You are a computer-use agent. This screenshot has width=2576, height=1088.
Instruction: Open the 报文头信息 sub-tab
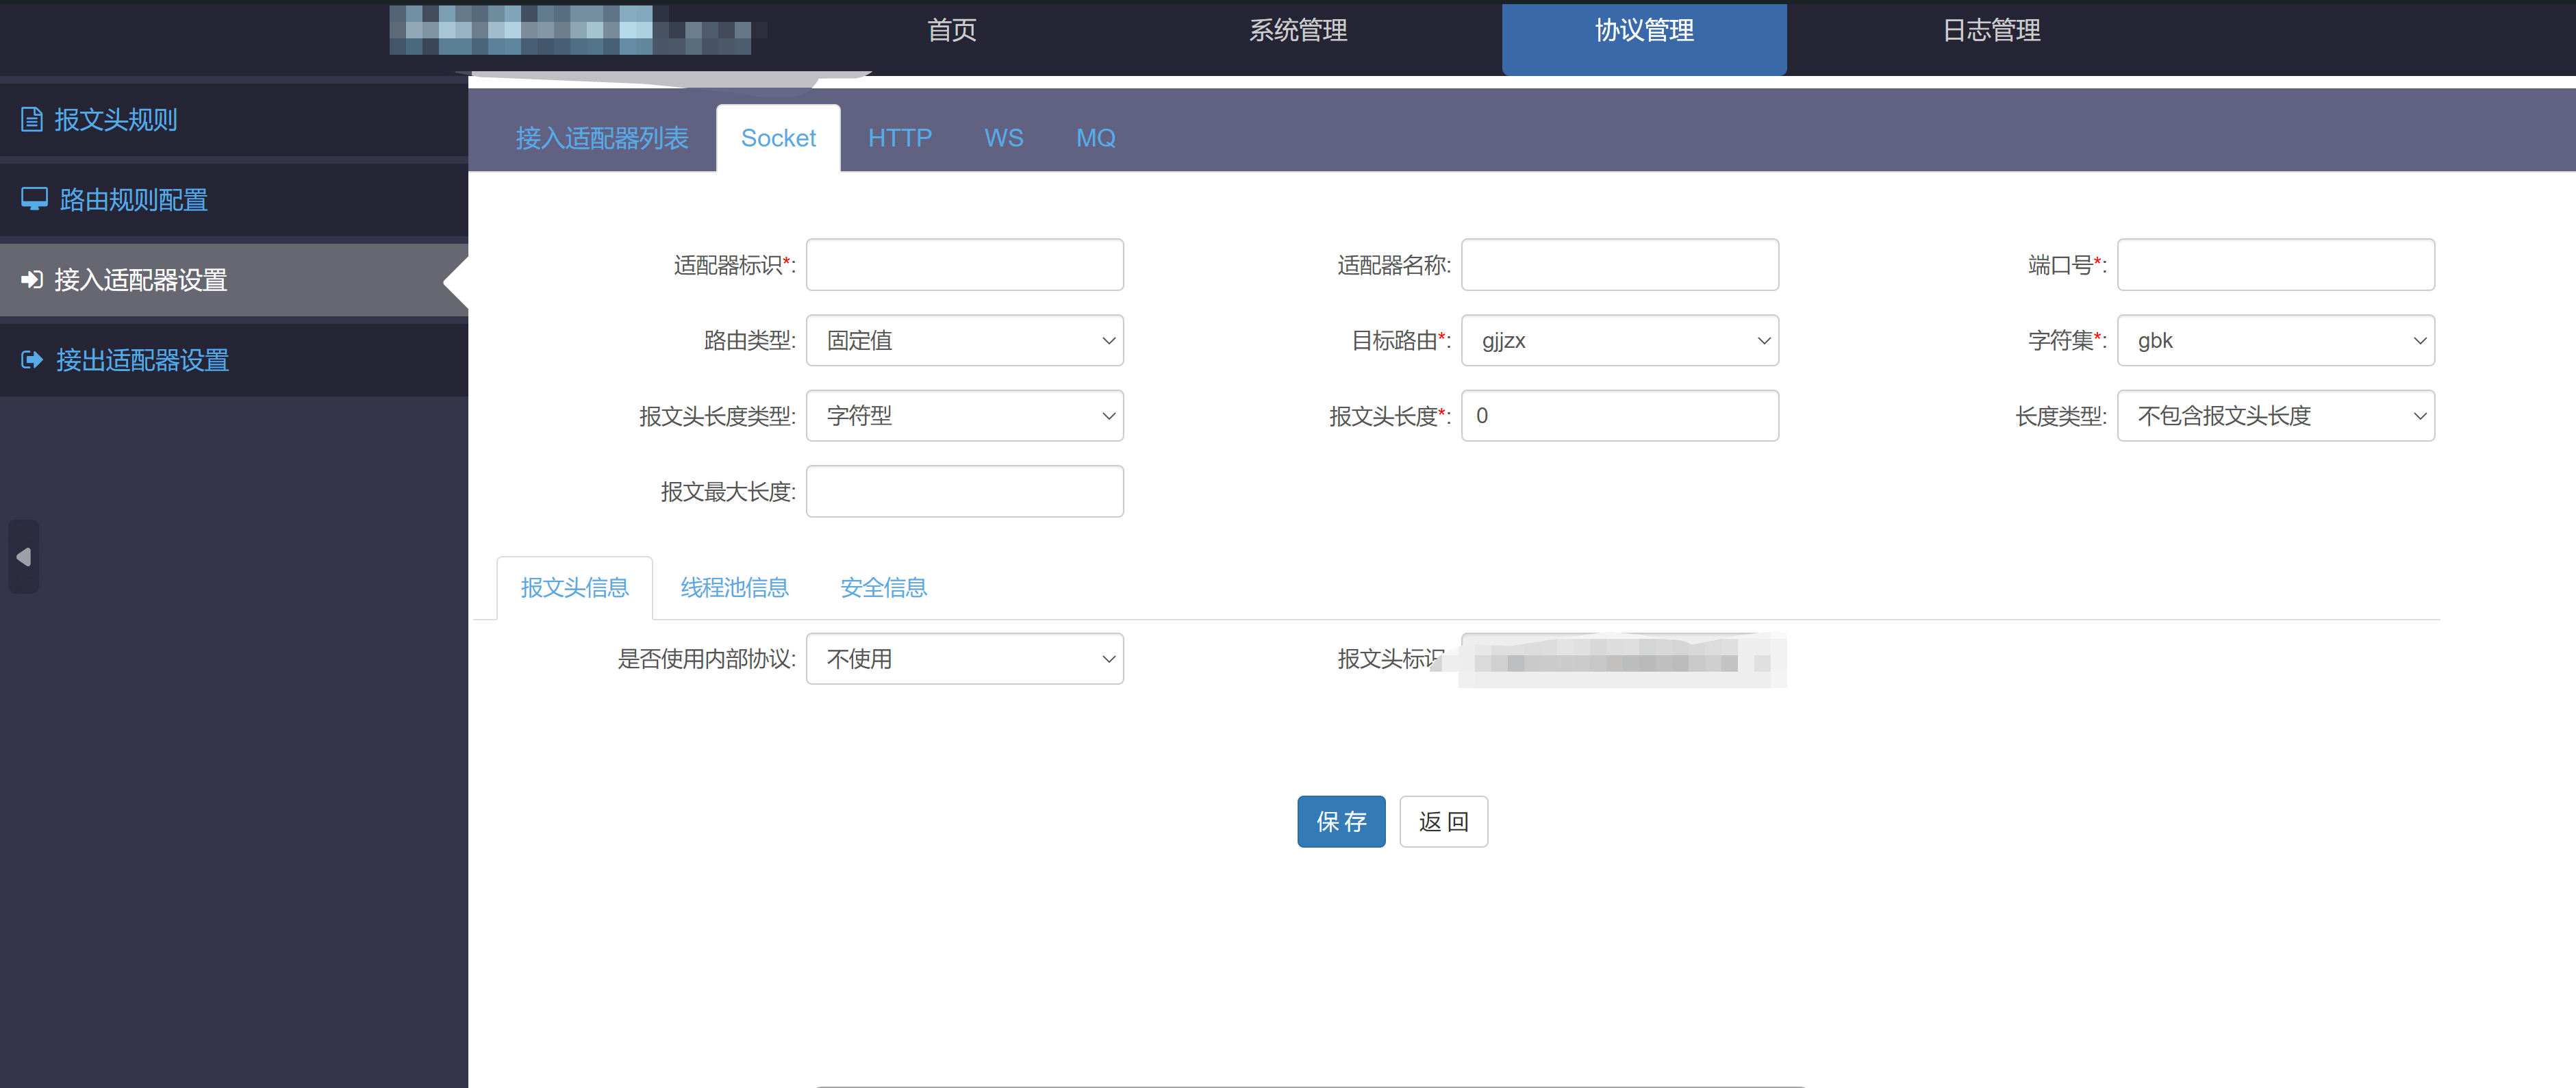point(575,588)
